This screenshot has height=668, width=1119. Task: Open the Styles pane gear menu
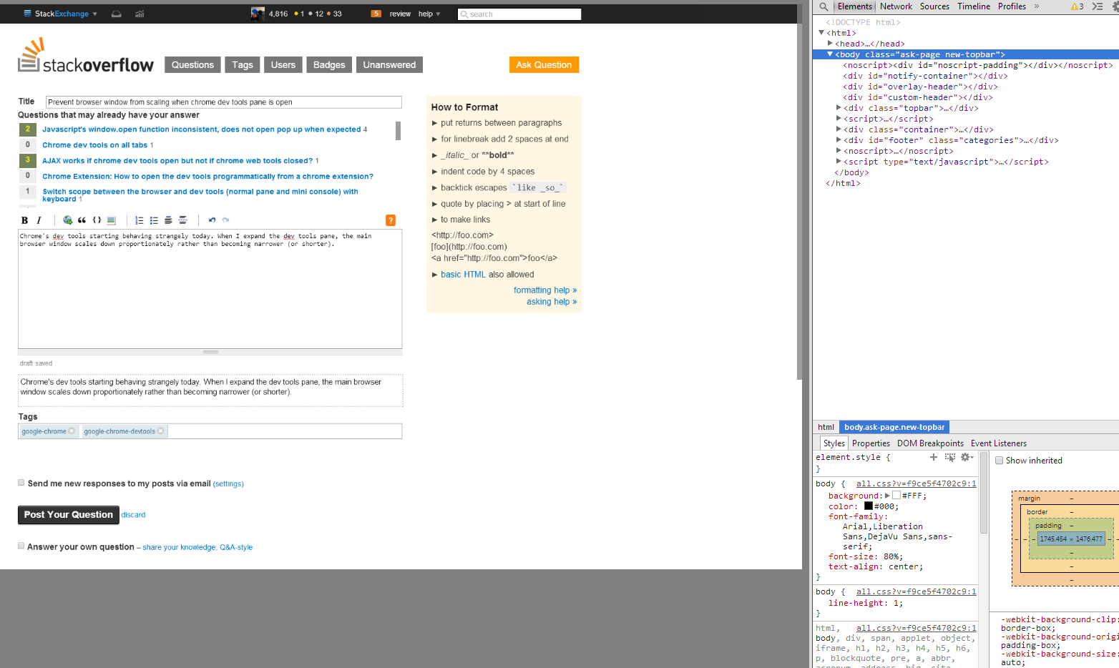point(967,457)
